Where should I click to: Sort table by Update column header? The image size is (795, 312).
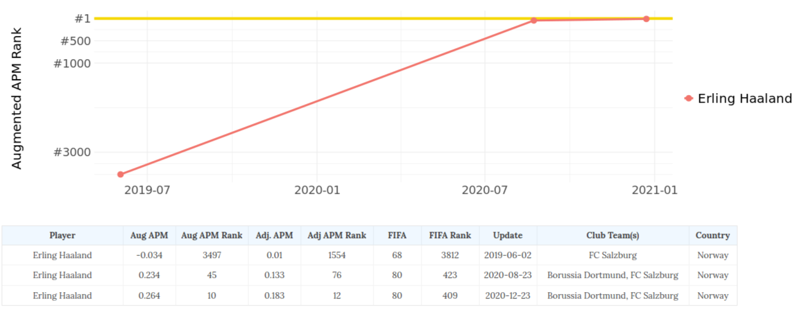click(x=509, y=236)
